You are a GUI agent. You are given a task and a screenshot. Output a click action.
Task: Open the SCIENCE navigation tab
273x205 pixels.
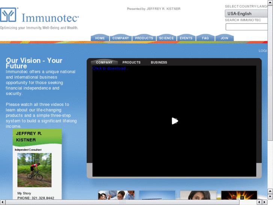pos(166,38)
